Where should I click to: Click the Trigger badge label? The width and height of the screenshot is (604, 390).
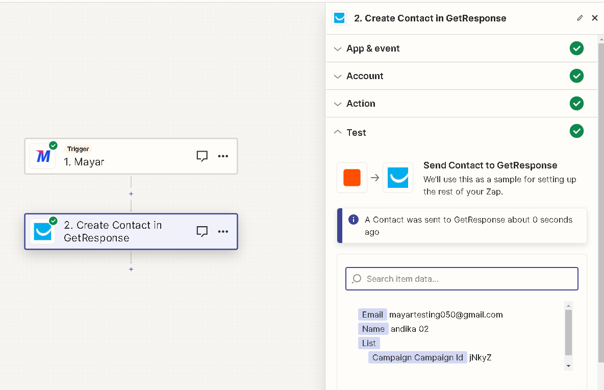(78, 149)
